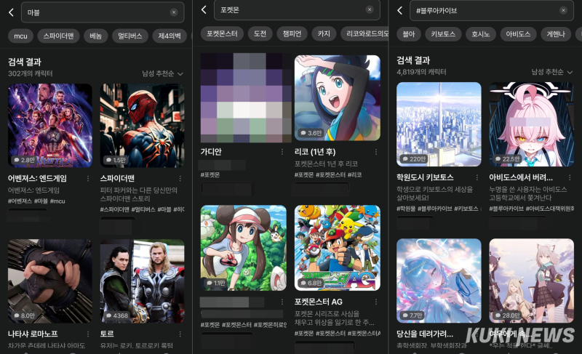Open the 당신을 데려가려 blue-haired thumbnail
582x354 pixels.
pos(439,281)
